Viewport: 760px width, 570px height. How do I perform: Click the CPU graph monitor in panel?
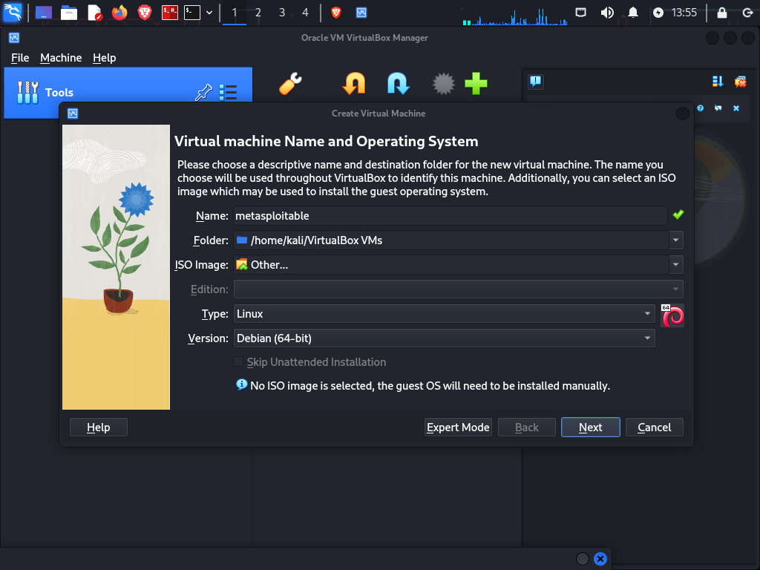pyautogui.click(x=514, y=15)
